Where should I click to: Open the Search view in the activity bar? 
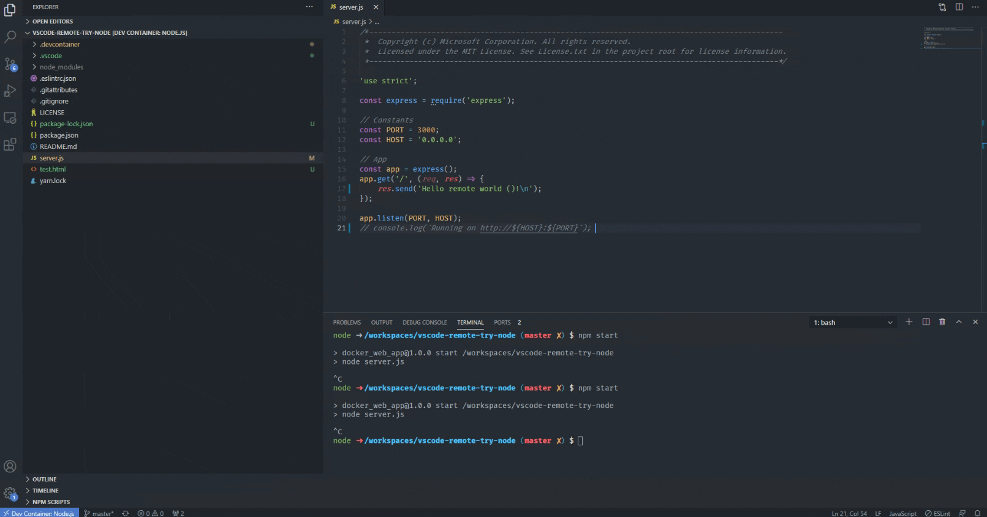click(10, 37)
